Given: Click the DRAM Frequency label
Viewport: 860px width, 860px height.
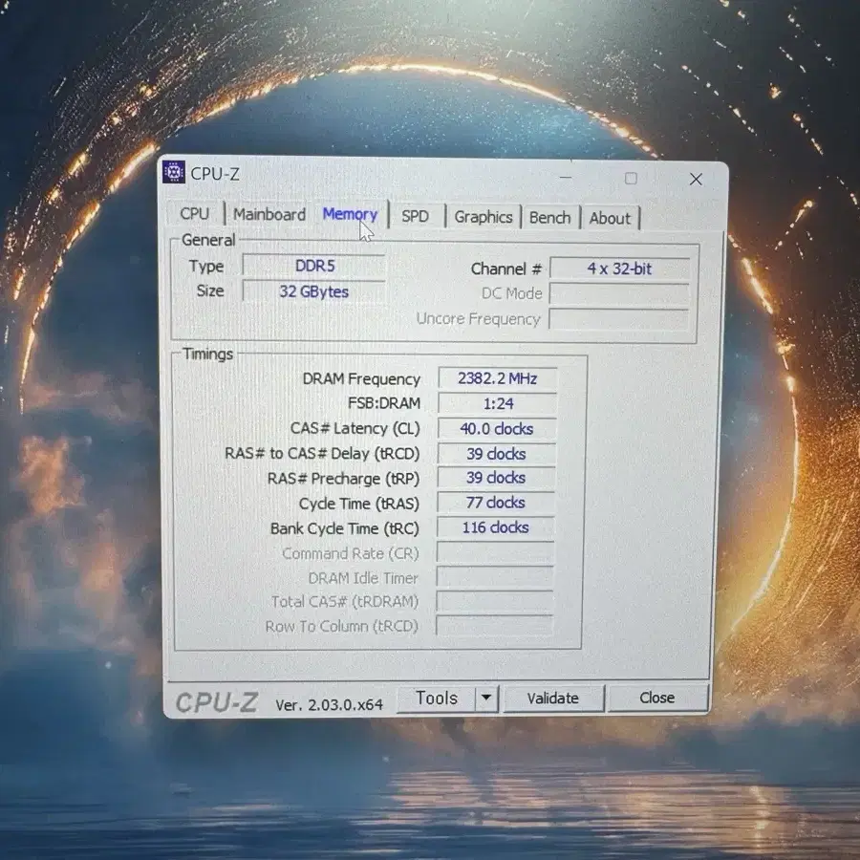Looking at the screenshot, I should (361, 379).
